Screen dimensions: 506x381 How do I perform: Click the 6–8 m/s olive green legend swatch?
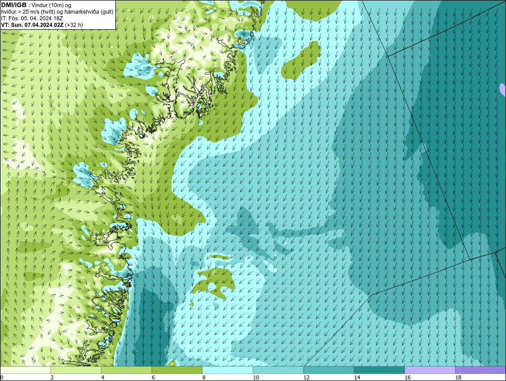[x=177, y=370]
